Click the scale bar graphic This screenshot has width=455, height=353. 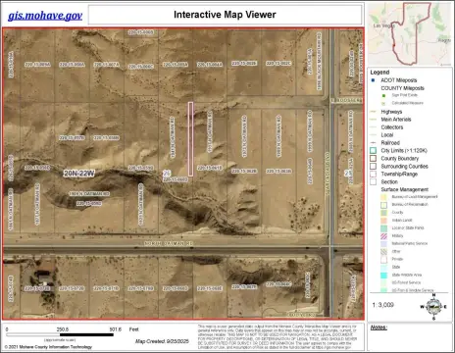[60, 335]
